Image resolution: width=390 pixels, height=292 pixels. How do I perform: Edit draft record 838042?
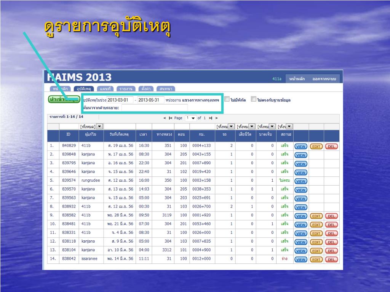pos(316,259)
